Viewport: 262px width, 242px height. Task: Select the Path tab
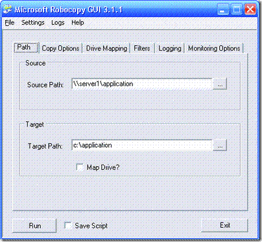(x=26, y=47)
